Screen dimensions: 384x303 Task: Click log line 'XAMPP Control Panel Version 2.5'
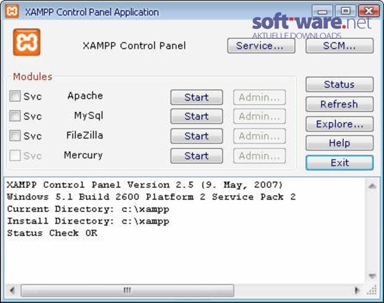(145, 185)
